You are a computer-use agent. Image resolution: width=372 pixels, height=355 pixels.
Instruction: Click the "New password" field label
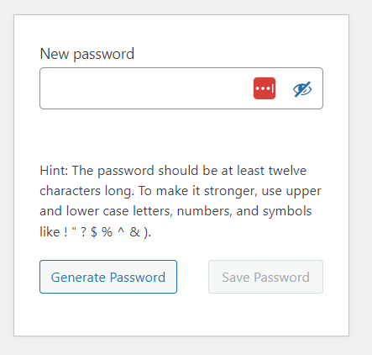pos(87,54)
